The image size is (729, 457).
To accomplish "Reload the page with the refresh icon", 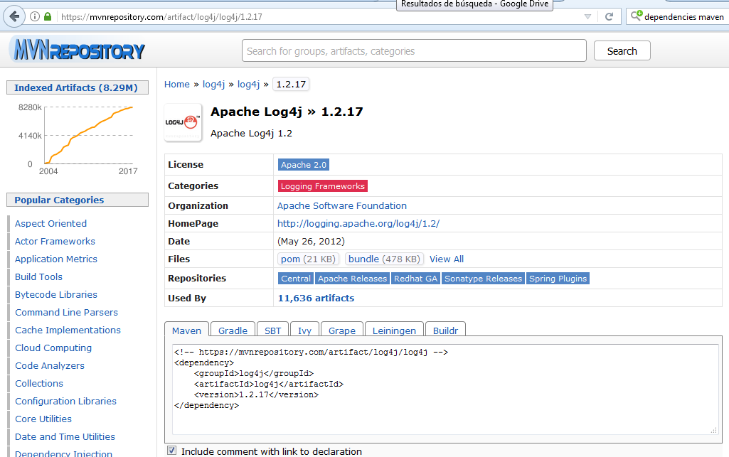I will [x=609, y=17].
